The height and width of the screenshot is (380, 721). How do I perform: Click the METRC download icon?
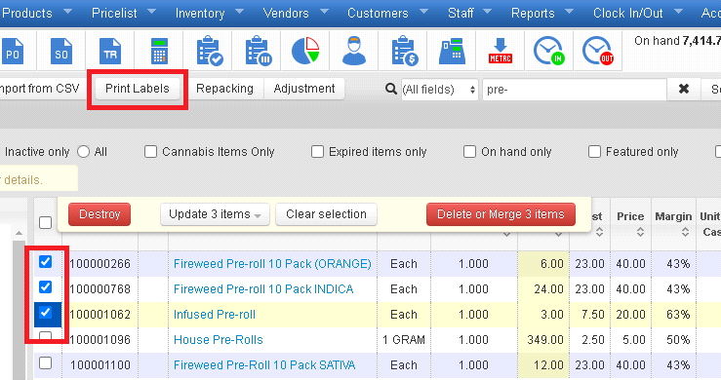501,51
